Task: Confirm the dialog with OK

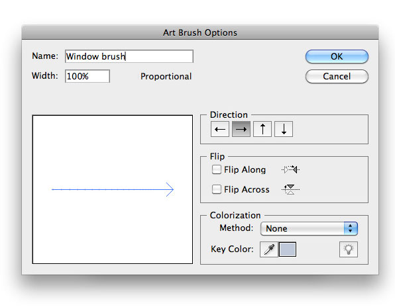Action: point(337,56)
